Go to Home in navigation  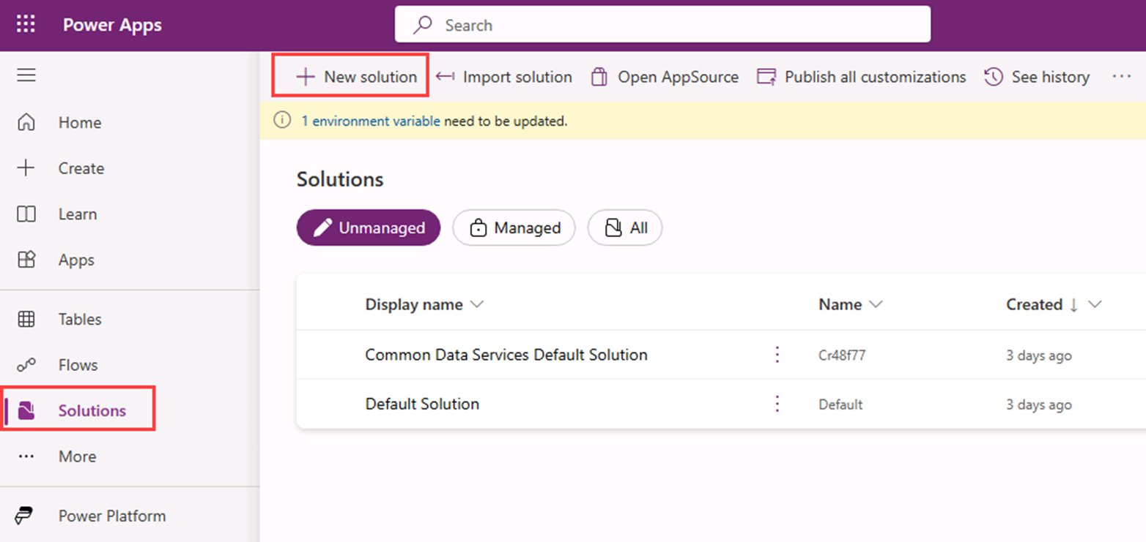point(80,122)
